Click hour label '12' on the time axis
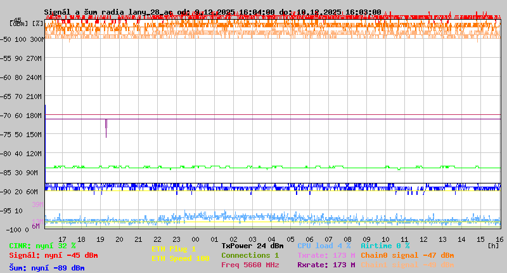Image resolution: width=507 pixels, height=273 pixels. click(x=423, y=239)
